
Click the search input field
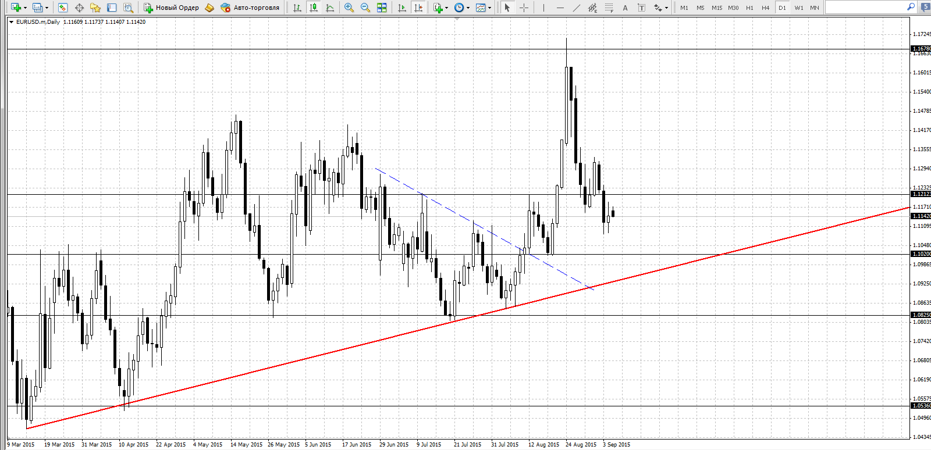(x=865, y=7)
